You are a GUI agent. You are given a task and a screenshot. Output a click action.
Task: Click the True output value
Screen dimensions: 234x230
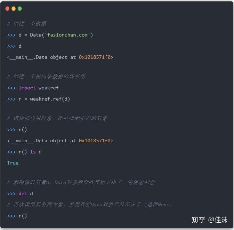(13, 163)
